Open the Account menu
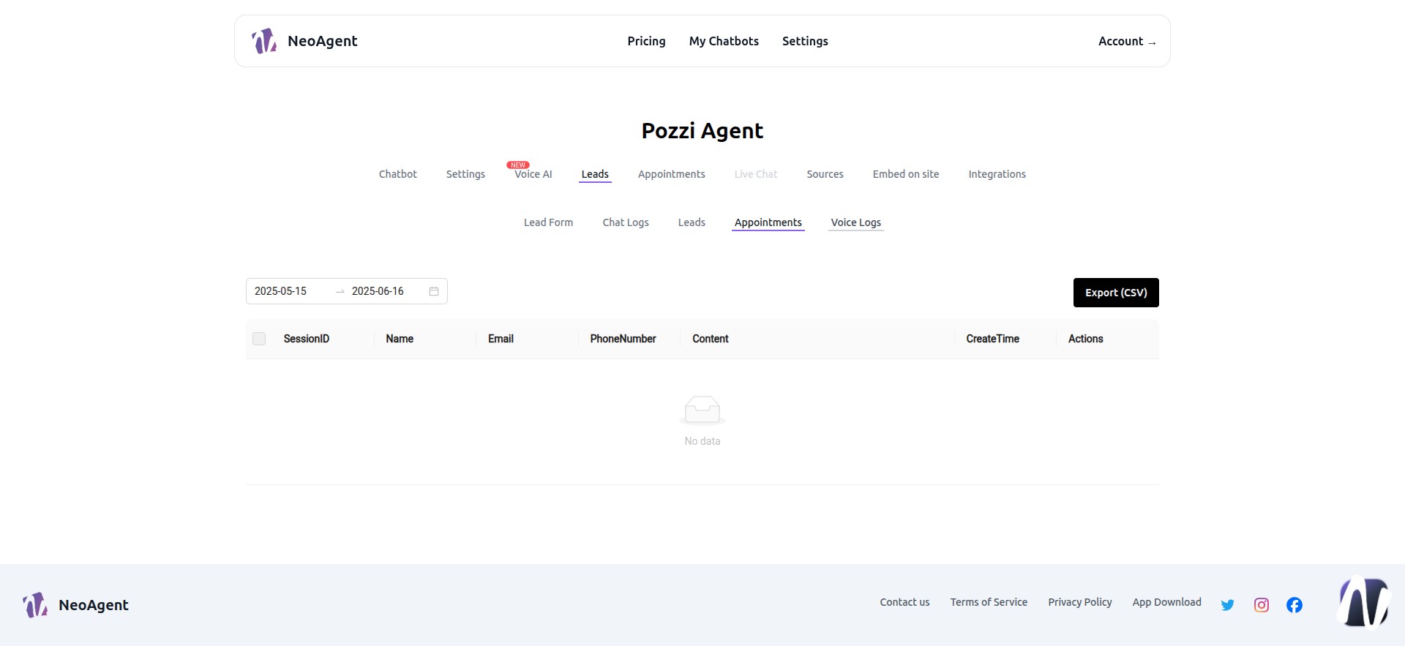The image size is (1405, 646). tap(1127, 42)
